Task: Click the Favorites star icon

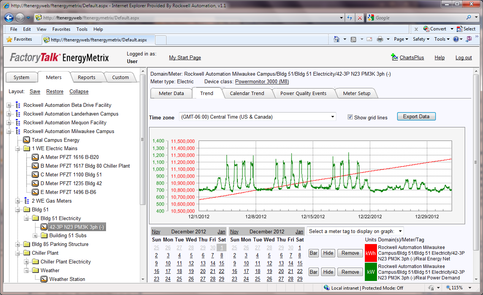Action: click(x=9, y=39)
